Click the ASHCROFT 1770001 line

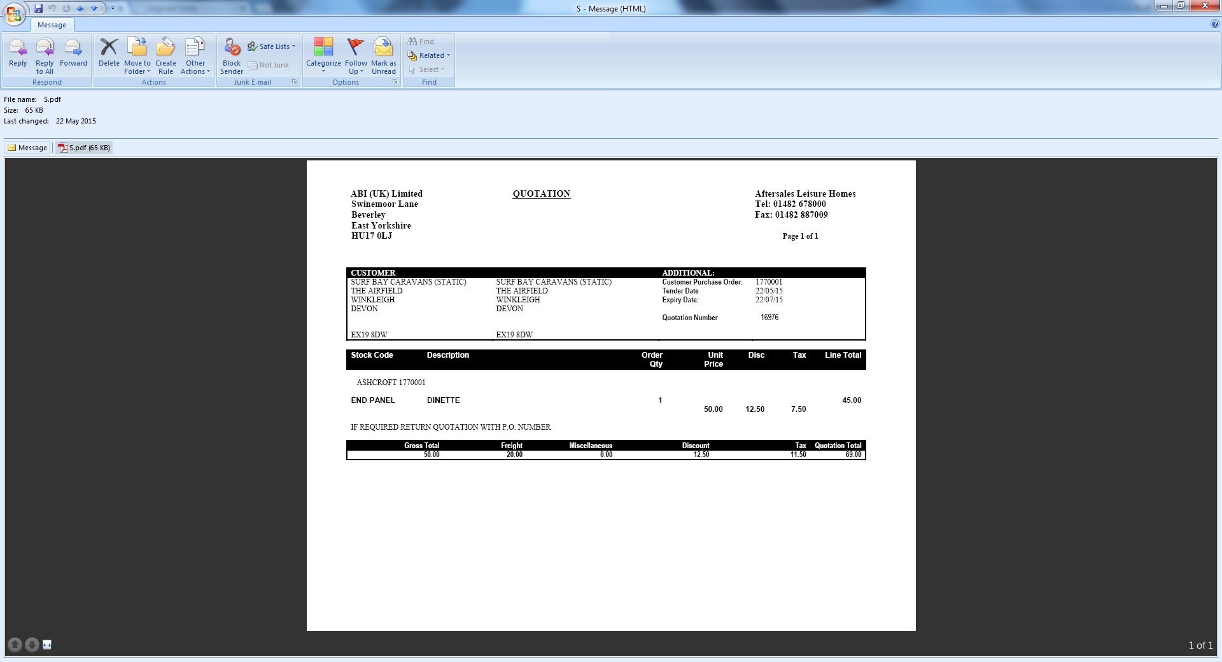click(391, 383)
